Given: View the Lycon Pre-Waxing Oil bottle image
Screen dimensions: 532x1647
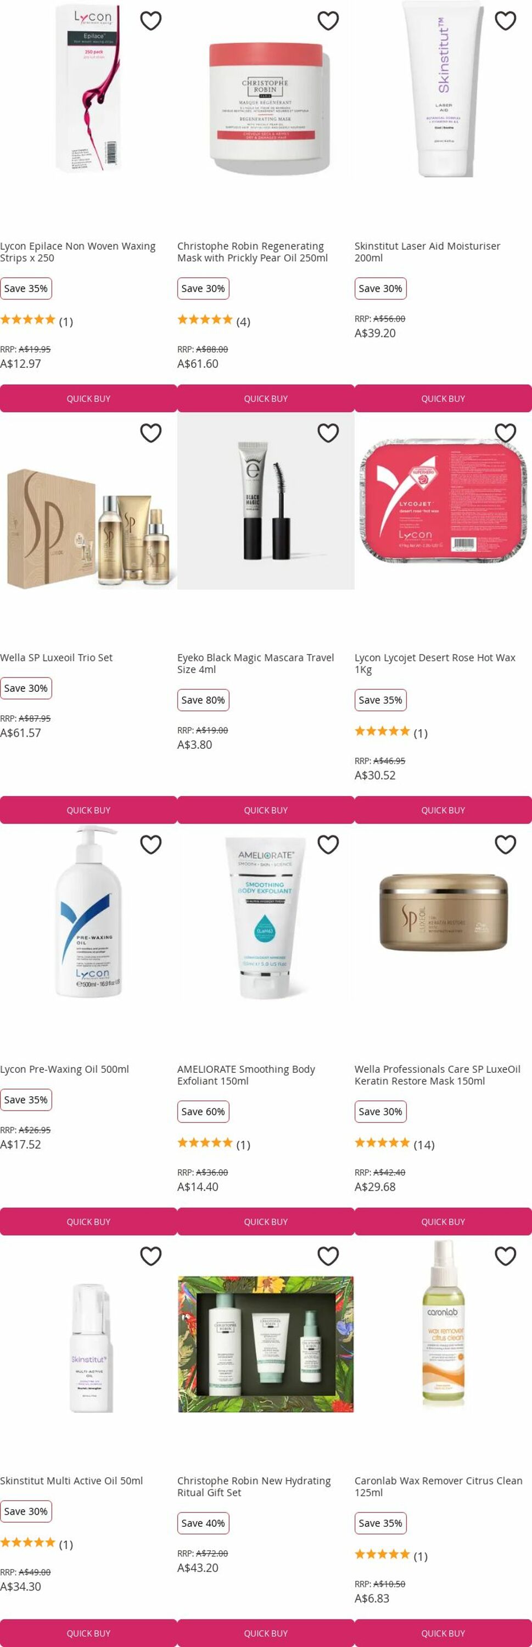Looking at the screenshot, I should click(x=88, y=912).
